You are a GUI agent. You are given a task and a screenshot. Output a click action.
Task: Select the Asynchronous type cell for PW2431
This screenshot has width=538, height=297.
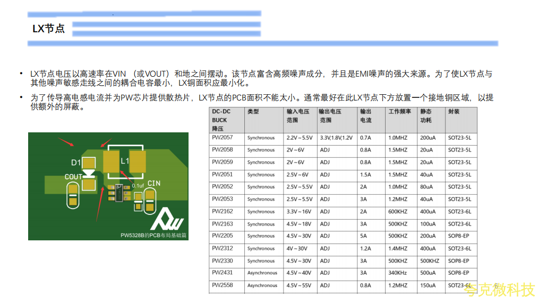pyautogui.click(x=262, y=273)
